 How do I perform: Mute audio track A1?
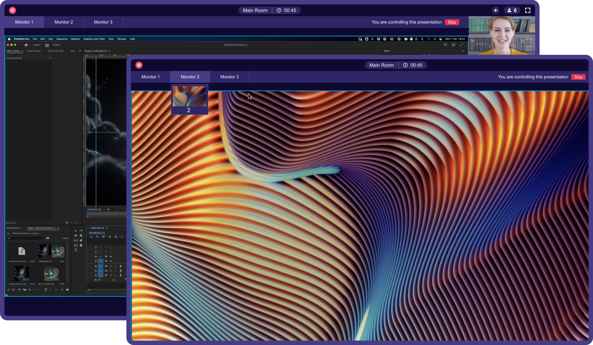[111, 266]
